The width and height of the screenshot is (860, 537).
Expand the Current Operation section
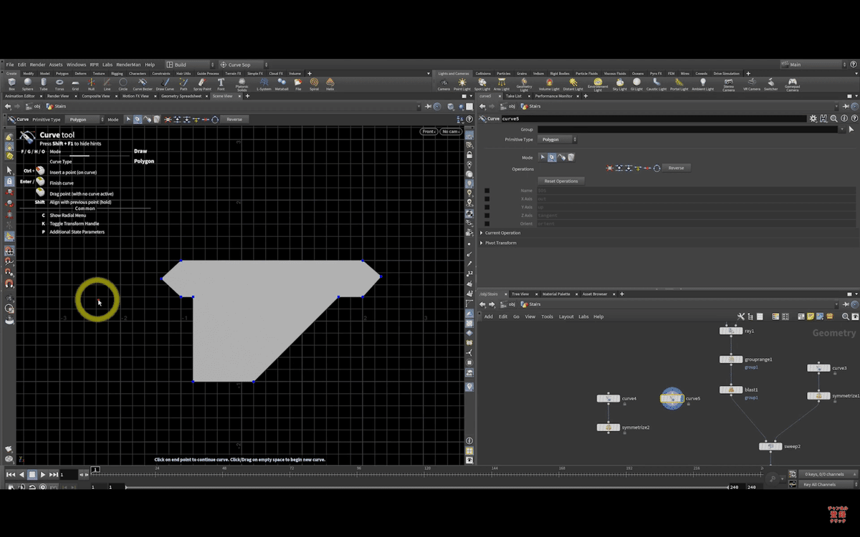pyautogui.click(x=502, y=233)
